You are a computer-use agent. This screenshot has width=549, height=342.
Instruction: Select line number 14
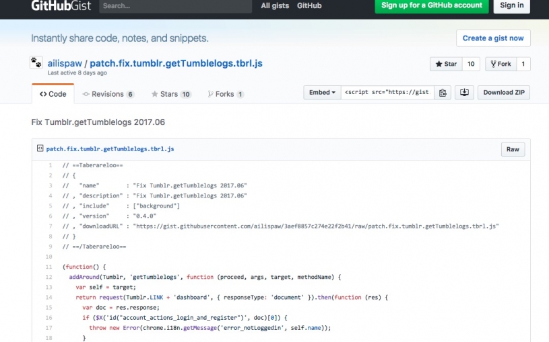(49, 298)
